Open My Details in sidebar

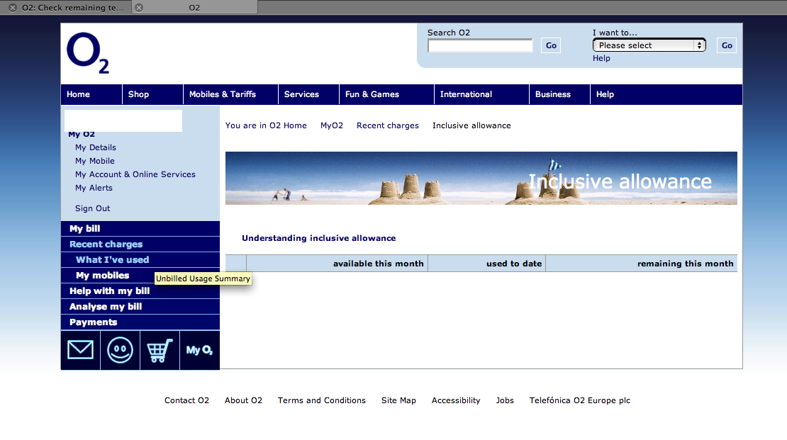coord(96,147)
